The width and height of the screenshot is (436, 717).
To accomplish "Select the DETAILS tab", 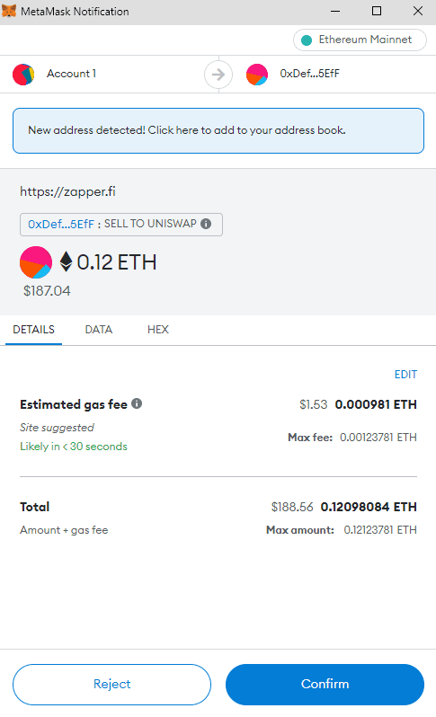I will point(33,330).
